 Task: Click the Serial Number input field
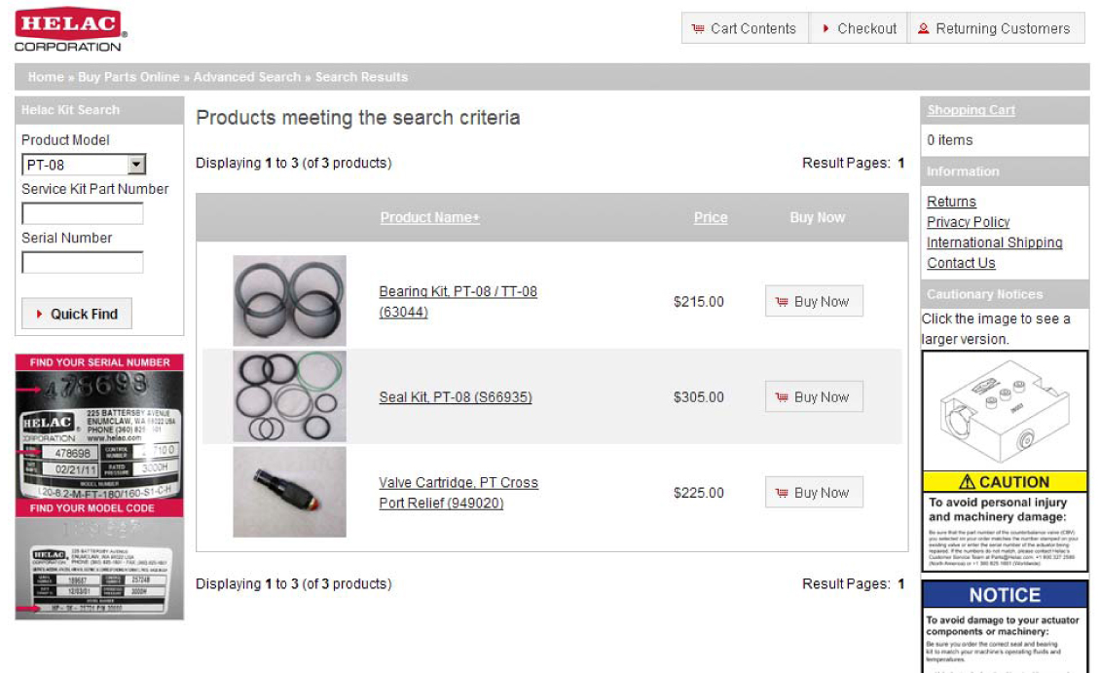point(83,260)
